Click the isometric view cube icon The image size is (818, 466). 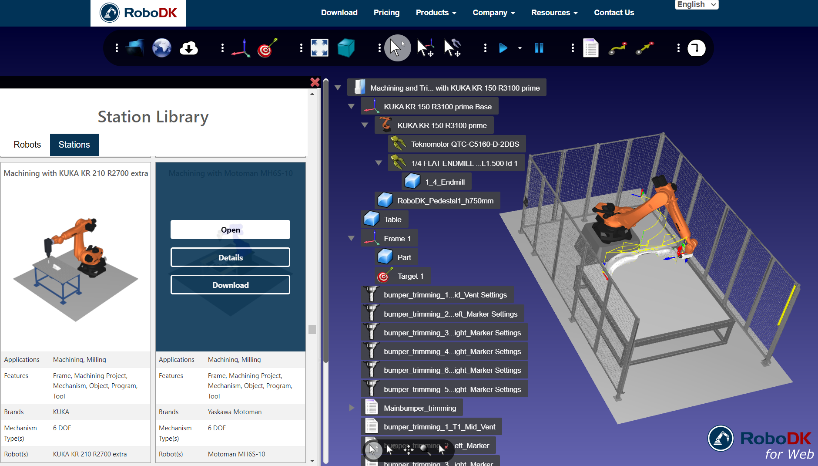[346, 48]
